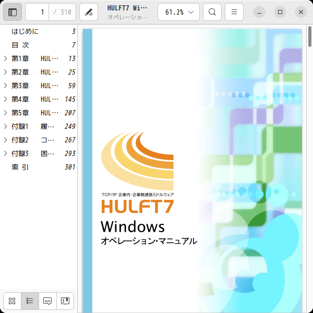The height and width of the screenshot is (313, 313).
Task: Select 付録2 appendix row text
Action: (33, 140)
